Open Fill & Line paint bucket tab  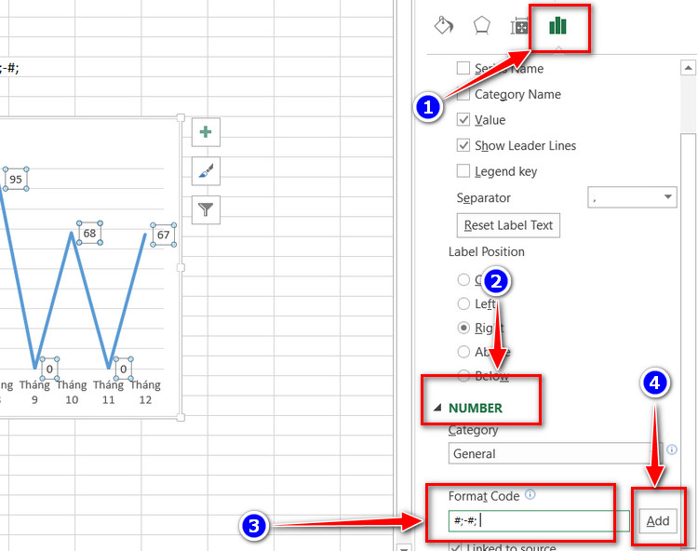click(443, 25)
